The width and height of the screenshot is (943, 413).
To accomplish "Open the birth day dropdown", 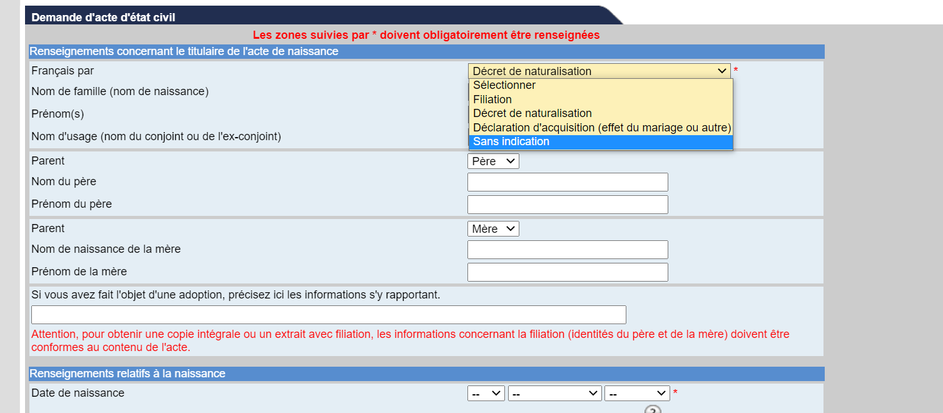I will click(486, 394).
